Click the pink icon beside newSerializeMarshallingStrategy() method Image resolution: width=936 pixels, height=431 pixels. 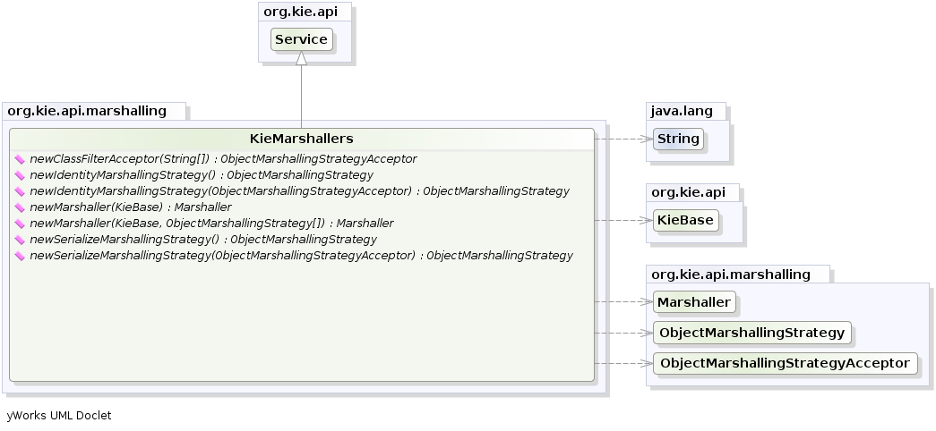21,240
